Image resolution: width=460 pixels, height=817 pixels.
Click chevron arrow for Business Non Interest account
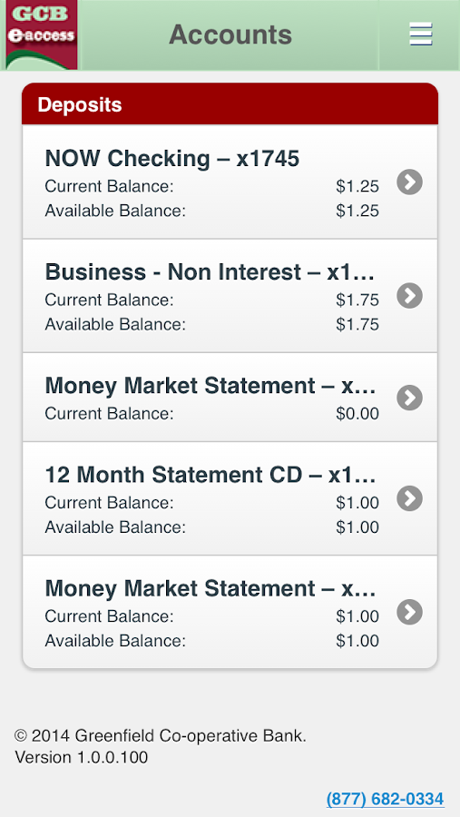409,295
